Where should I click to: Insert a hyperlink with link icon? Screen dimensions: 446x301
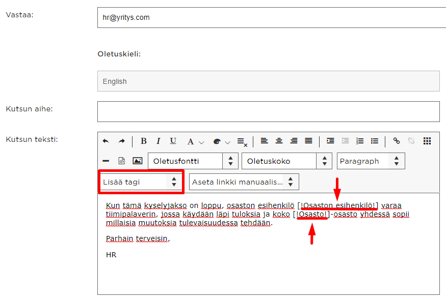pyautogui.click(x=397, y=141)
